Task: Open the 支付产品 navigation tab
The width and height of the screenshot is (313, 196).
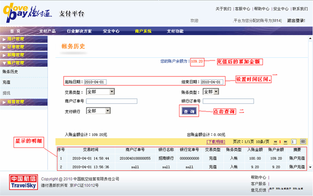Action: pos(47,31)
